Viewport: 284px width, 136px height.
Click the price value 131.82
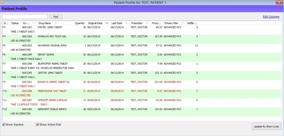point(159,109)
